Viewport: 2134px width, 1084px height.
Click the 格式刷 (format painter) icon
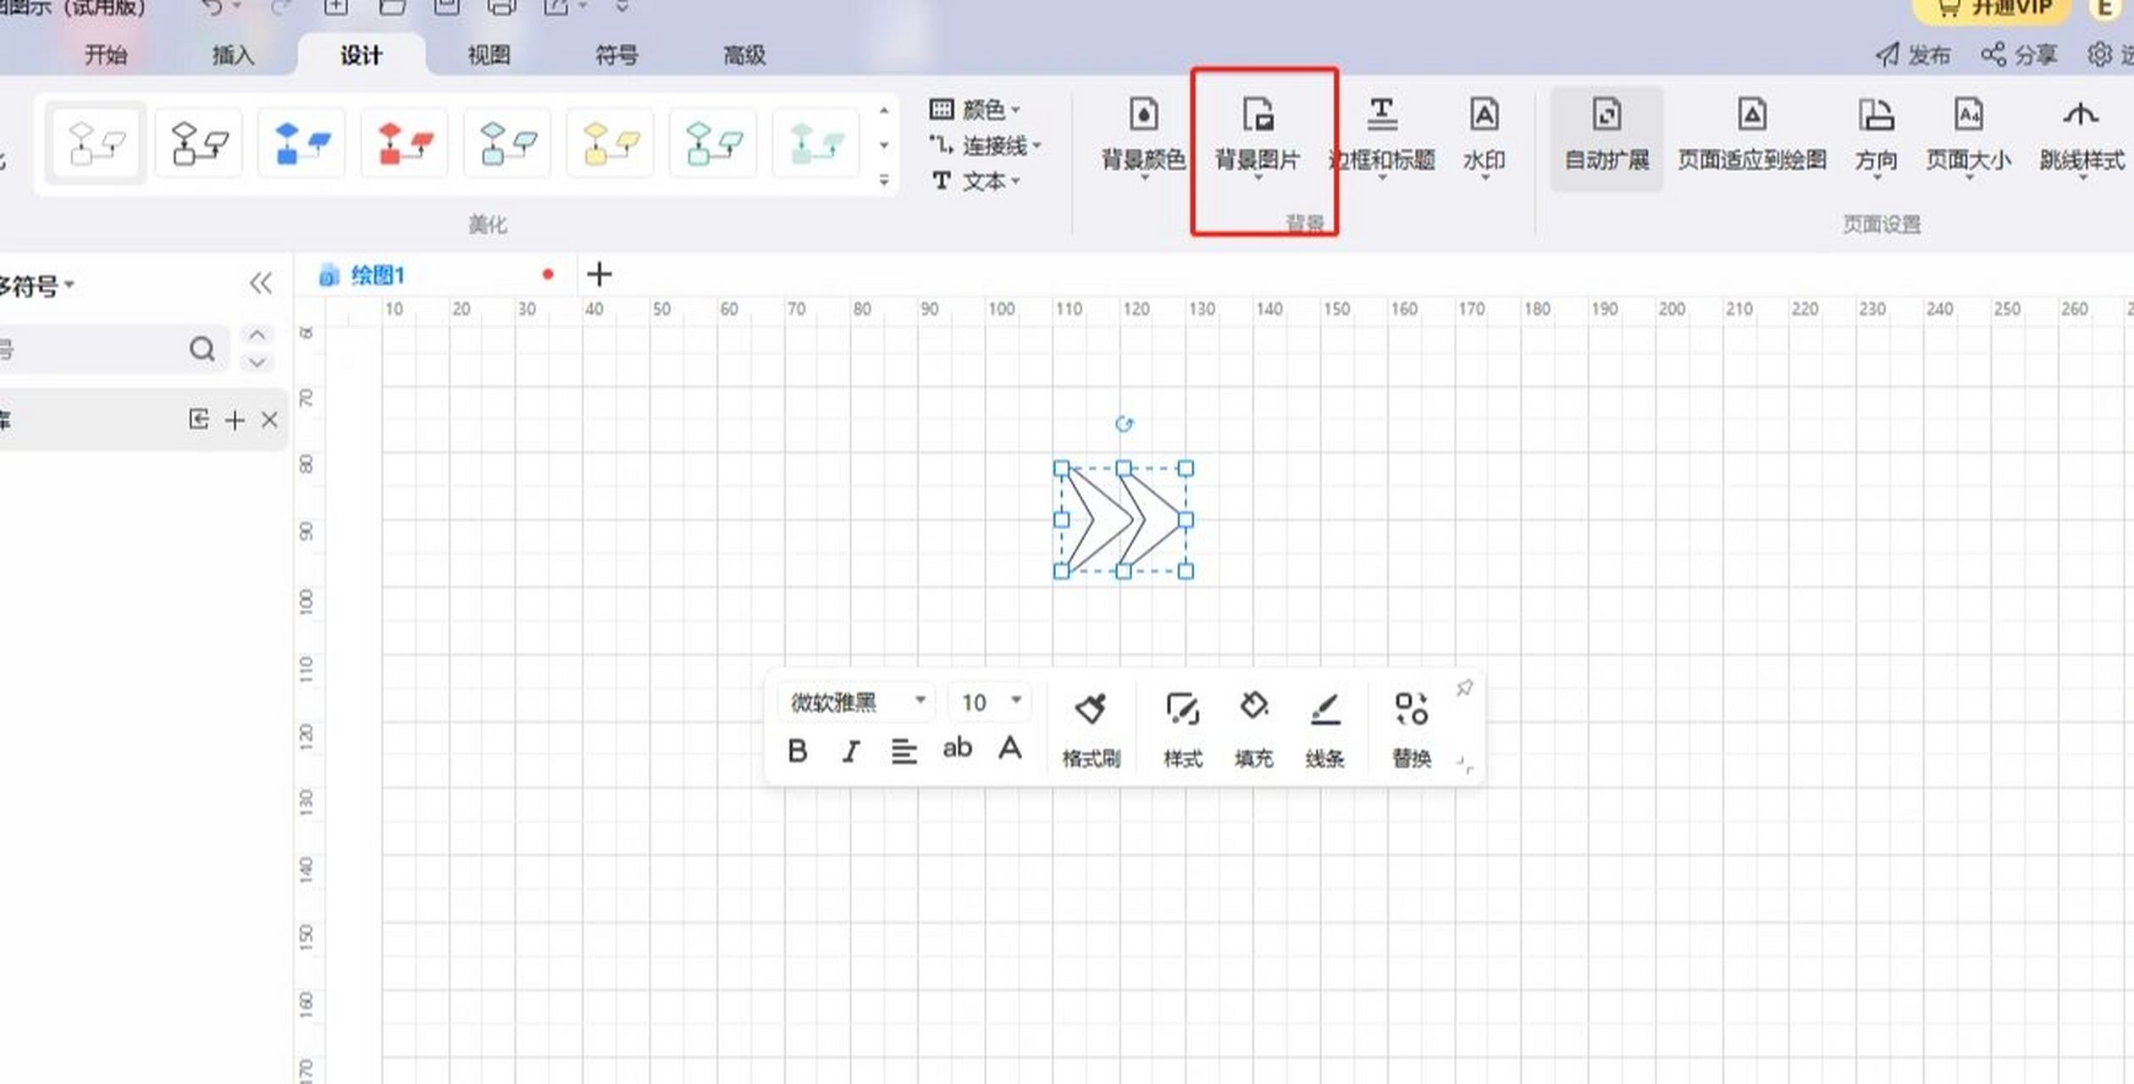tap(1092, 724)
